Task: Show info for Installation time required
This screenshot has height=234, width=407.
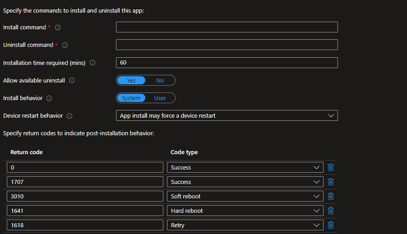Action: coord(92,63)
